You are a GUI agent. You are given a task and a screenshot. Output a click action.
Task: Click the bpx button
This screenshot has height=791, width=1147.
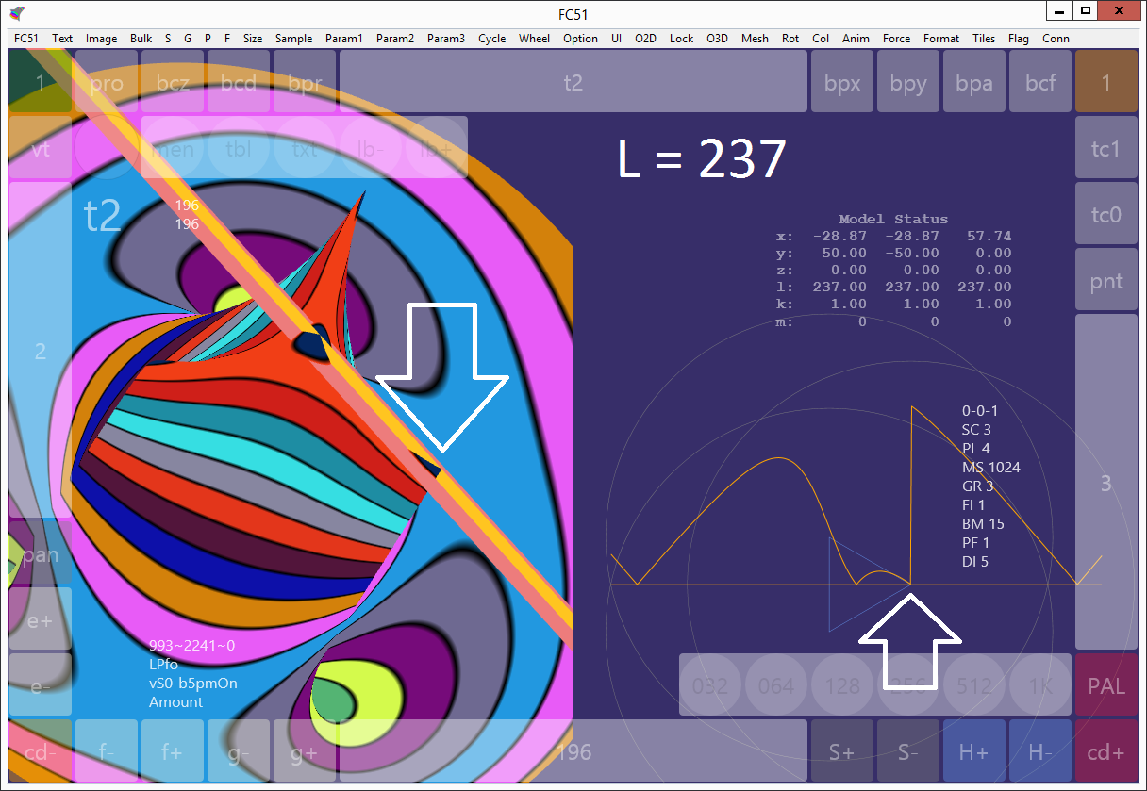[842, 82]
